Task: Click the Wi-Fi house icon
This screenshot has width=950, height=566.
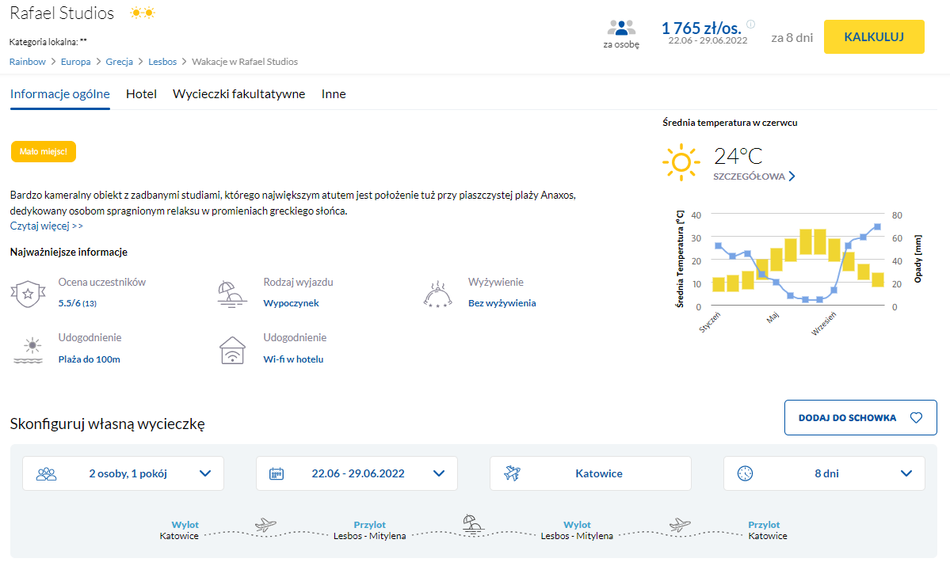Action: pos(232,350)
